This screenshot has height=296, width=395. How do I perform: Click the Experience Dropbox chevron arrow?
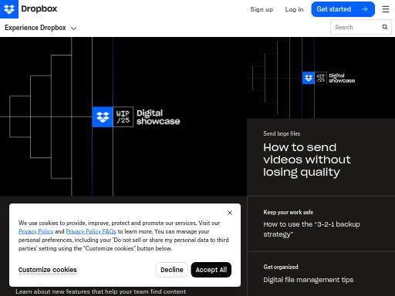coord(73,29)
